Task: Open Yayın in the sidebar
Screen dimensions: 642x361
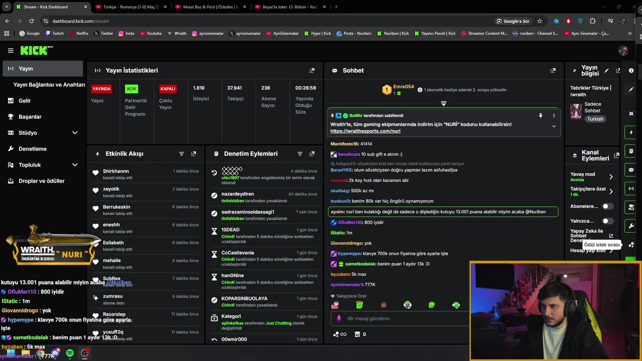Action: click(x=43, y=69)
